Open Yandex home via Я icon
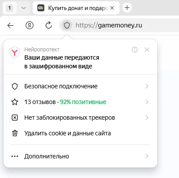179x178 pixels. pos(30,25)
